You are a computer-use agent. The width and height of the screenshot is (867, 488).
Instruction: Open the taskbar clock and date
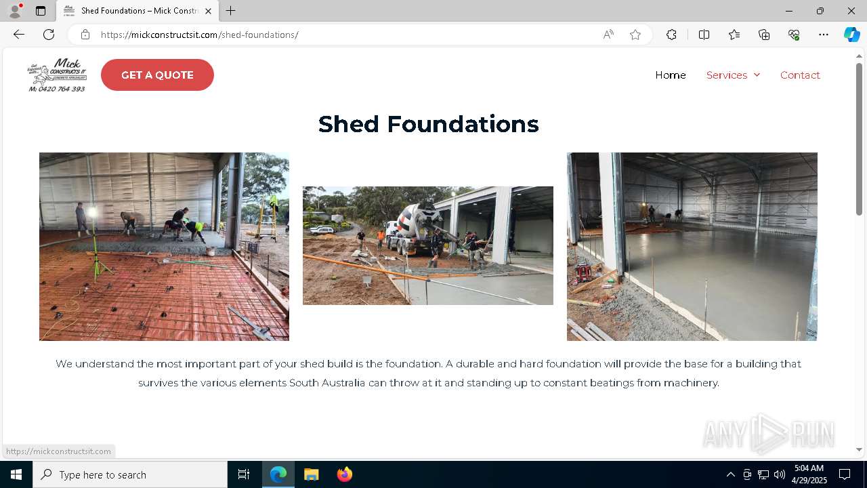point(810,474)
